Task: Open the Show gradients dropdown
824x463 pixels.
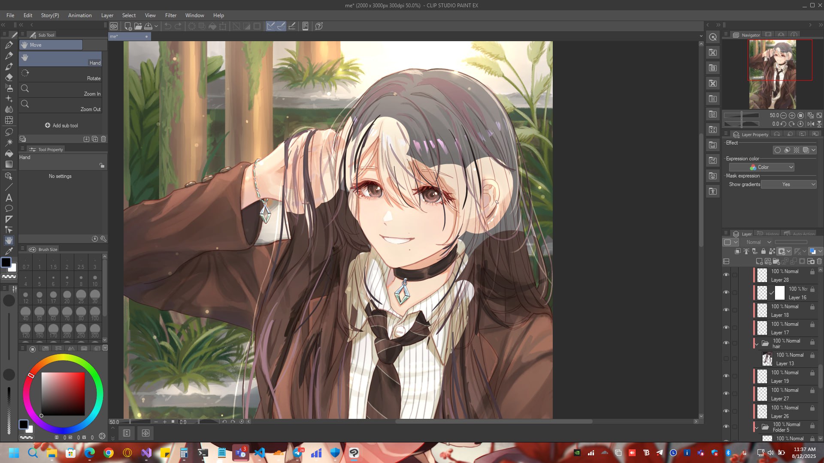Action: click(x=789, y=184)
